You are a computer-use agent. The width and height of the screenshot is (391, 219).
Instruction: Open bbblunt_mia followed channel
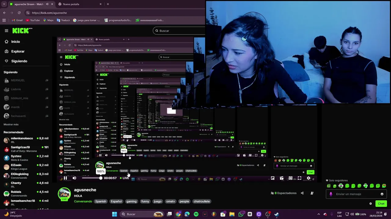[26, 98]
